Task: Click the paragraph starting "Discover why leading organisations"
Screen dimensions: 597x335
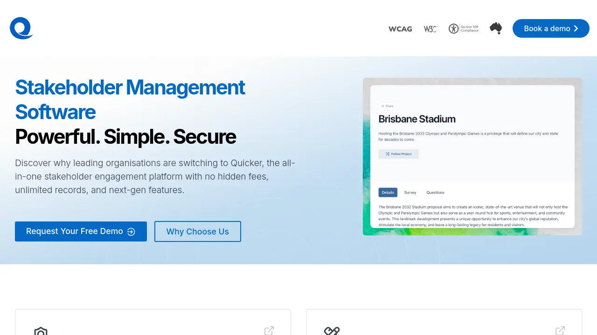Action: tap(155, 177)
